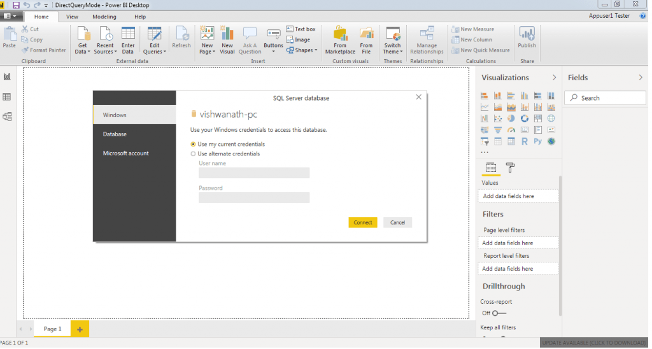Screen dimensions: 652x349
Task: Switch to the View ribbon tab
Action: (72, 17)
